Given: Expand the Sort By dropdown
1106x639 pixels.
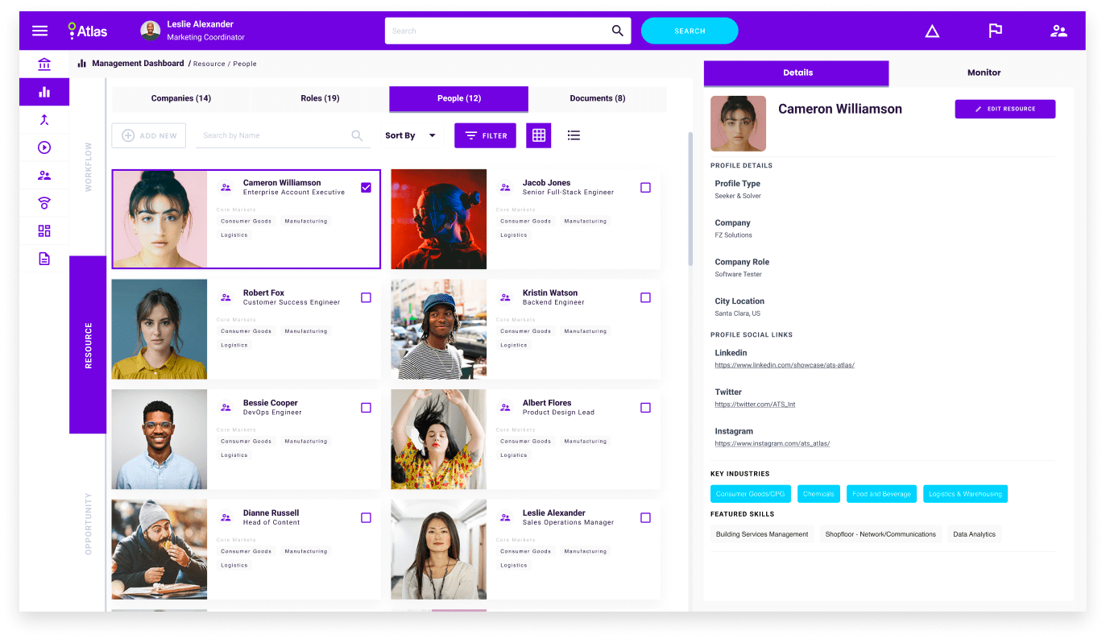Looking at the screenshot, I should point(411,135).
